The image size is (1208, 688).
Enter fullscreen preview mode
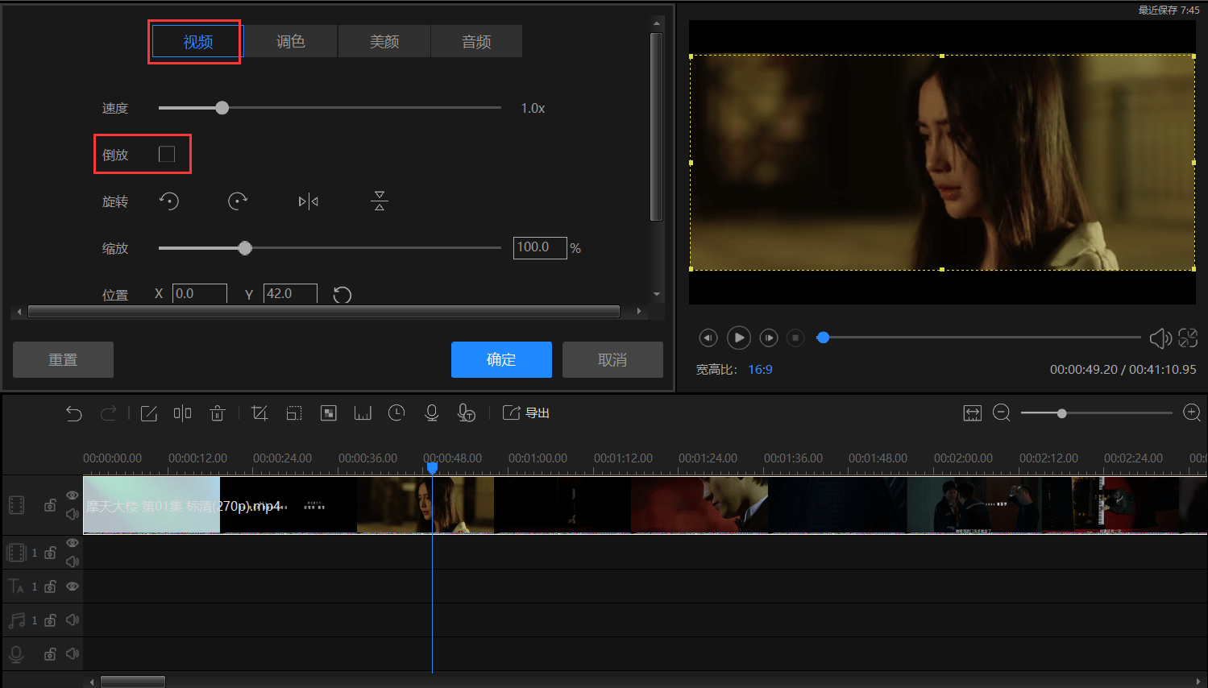[x=1188, y=338]
